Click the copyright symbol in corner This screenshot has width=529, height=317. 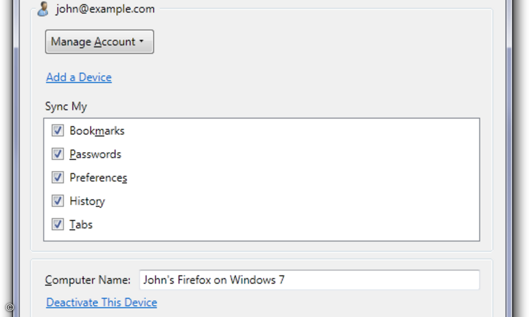click(10, 307)
